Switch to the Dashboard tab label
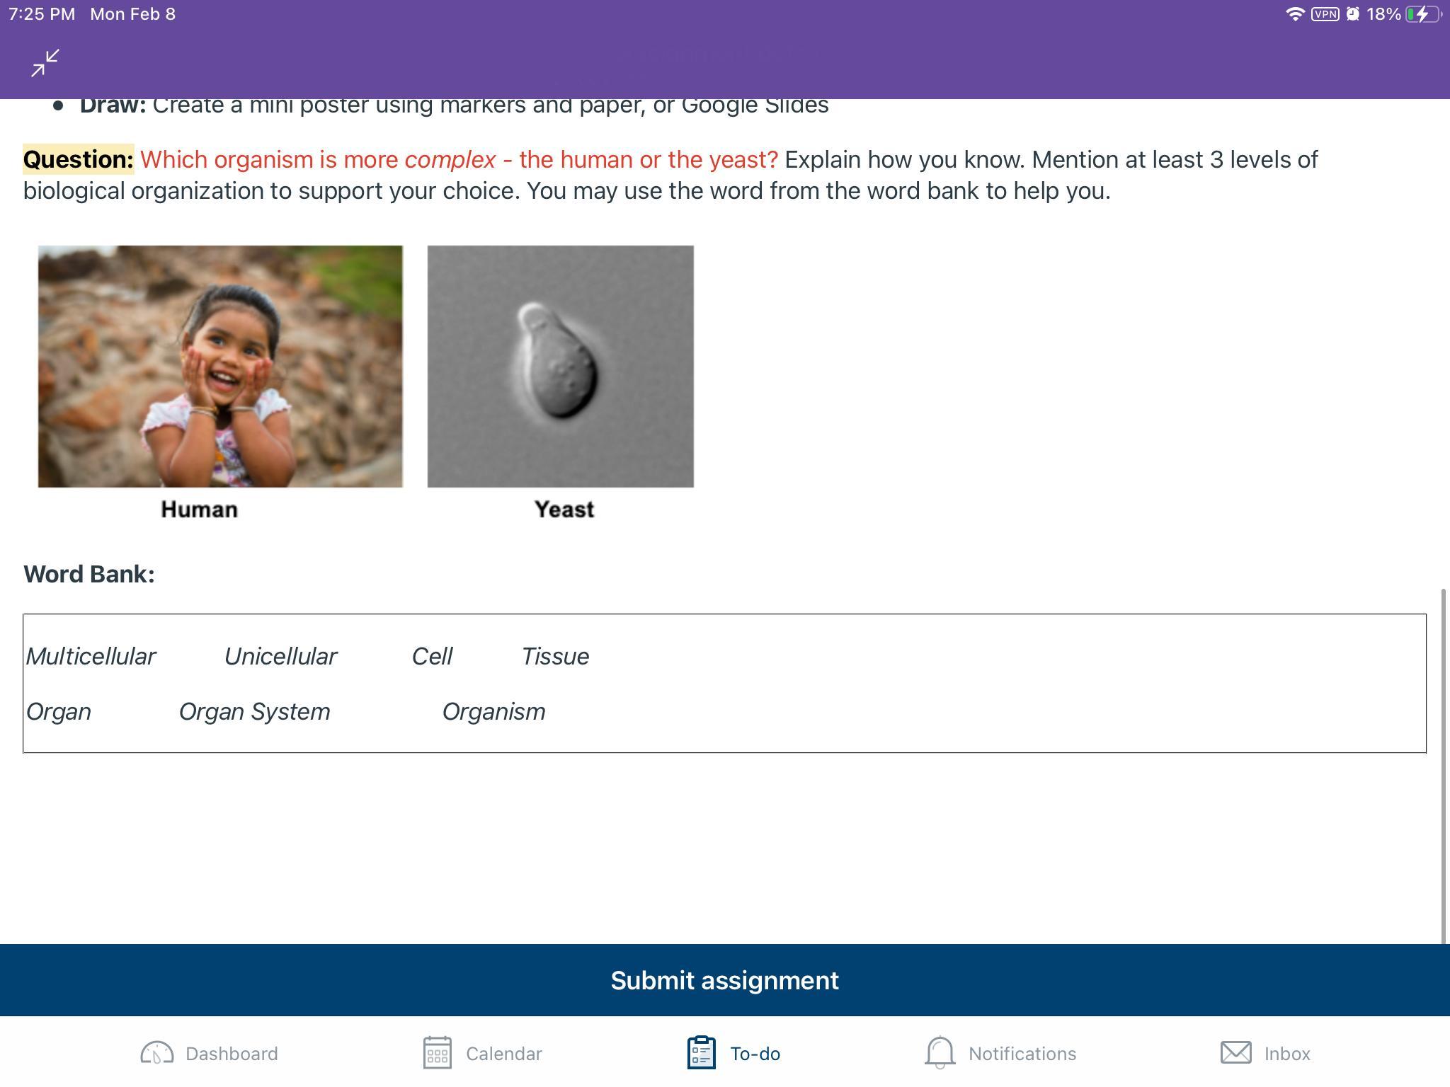The height and width of the screenshot is (1087, 1450). point(232,1054)
